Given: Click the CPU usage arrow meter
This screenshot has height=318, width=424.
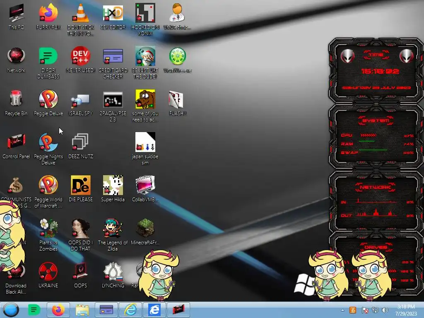Looking at the screenshot, I should [x=368, y=135].
